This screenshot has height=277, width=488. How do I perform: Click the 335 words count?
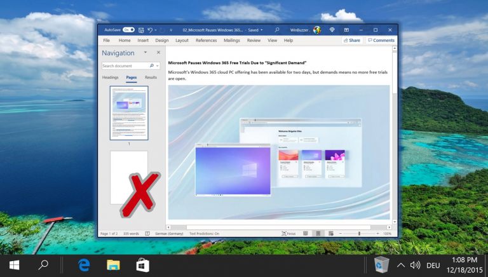pyautogui.click(x=131, y=234)
